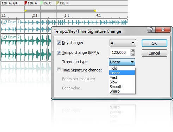
Task: Click the Drum 2 loop clip icon
Action: pos(5,37)
